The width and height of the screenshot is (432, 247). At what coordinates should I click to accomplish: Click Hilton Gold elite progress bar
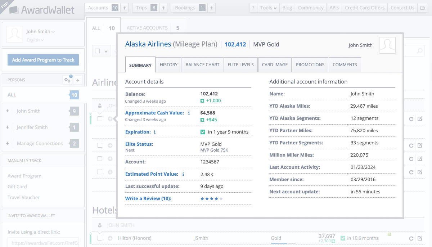pos(283,244)
